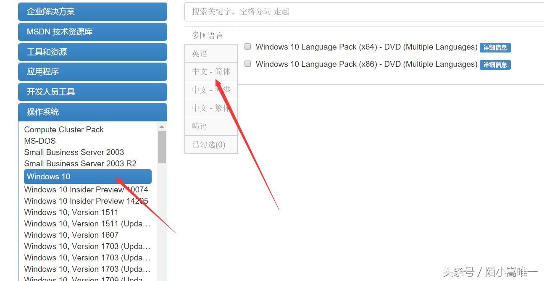Pick the Windows 10, Version 1511 (Upda…) entry
Screen dimensions: 544x281
point(87,224)
